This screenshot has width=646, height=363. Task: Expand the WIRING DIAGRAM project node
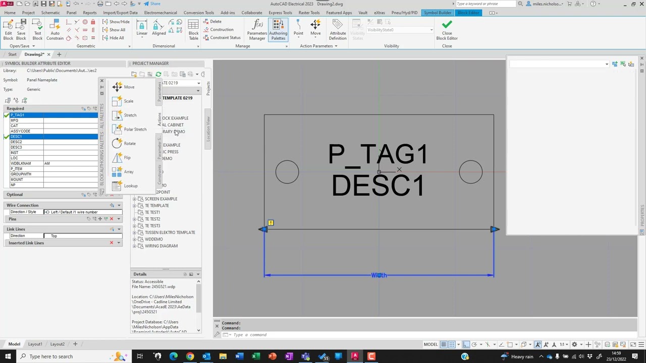click(134, 246)
